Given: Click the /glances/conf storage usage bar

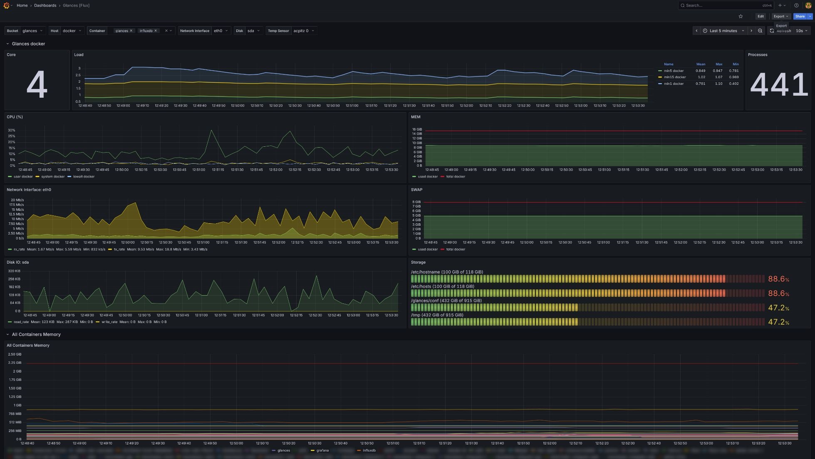Looking at the screenshot, I should [x=587, y=308].
